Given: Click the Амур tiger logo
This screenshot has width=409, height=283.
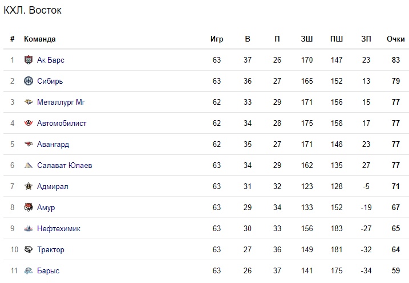Looking at the screenshot, I should tap(29, 208).
